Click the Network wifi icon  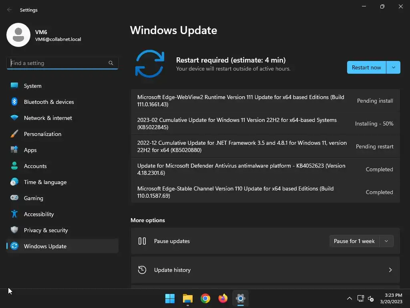[14, 118]
